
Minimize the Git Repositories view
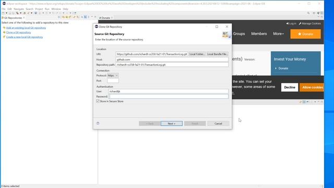(x=92, y=17)
